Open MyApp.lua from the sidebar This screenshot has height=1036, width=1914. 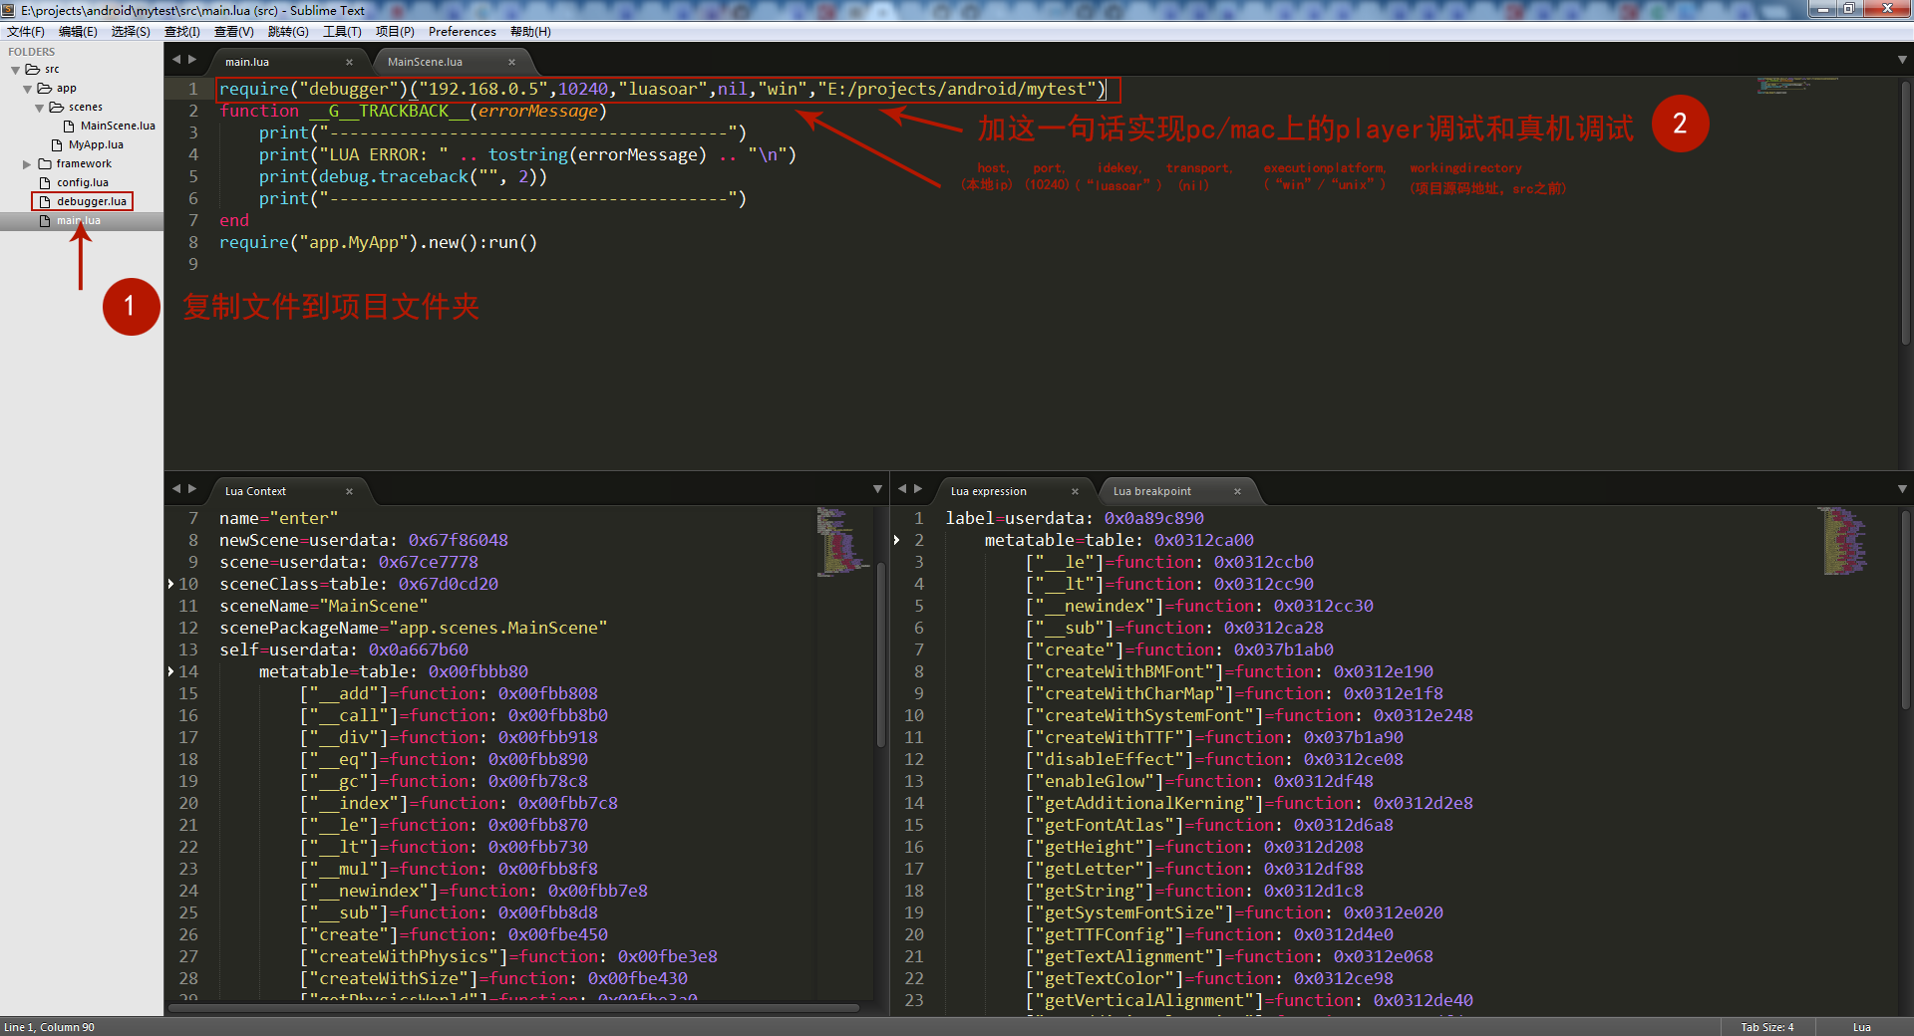[96, 144]
